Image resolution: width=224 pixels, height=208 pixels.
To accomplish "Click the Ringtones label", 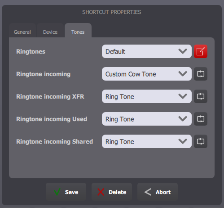I will (31, 51).
